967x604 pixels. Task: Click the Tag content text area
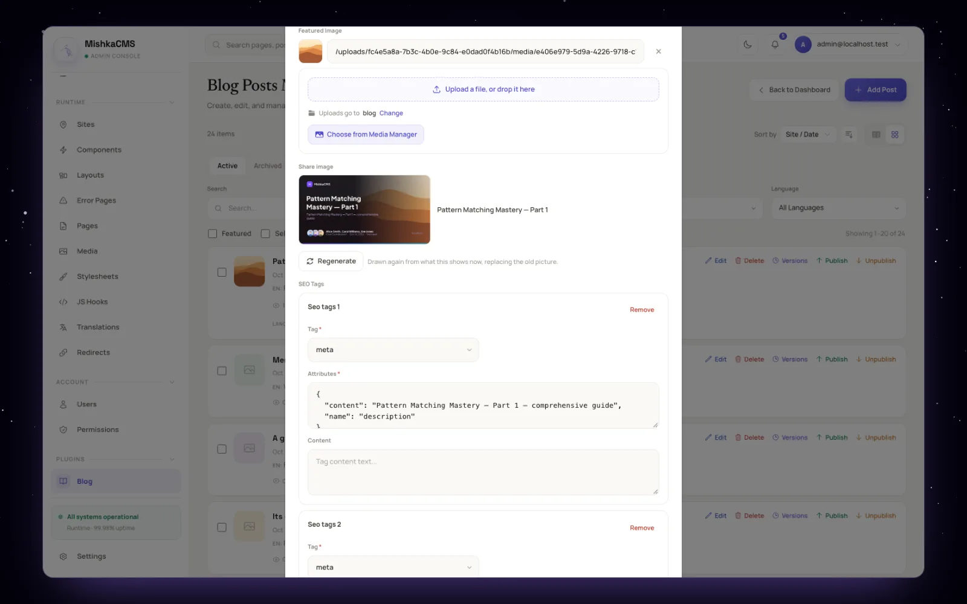click(x=483, y=472)
